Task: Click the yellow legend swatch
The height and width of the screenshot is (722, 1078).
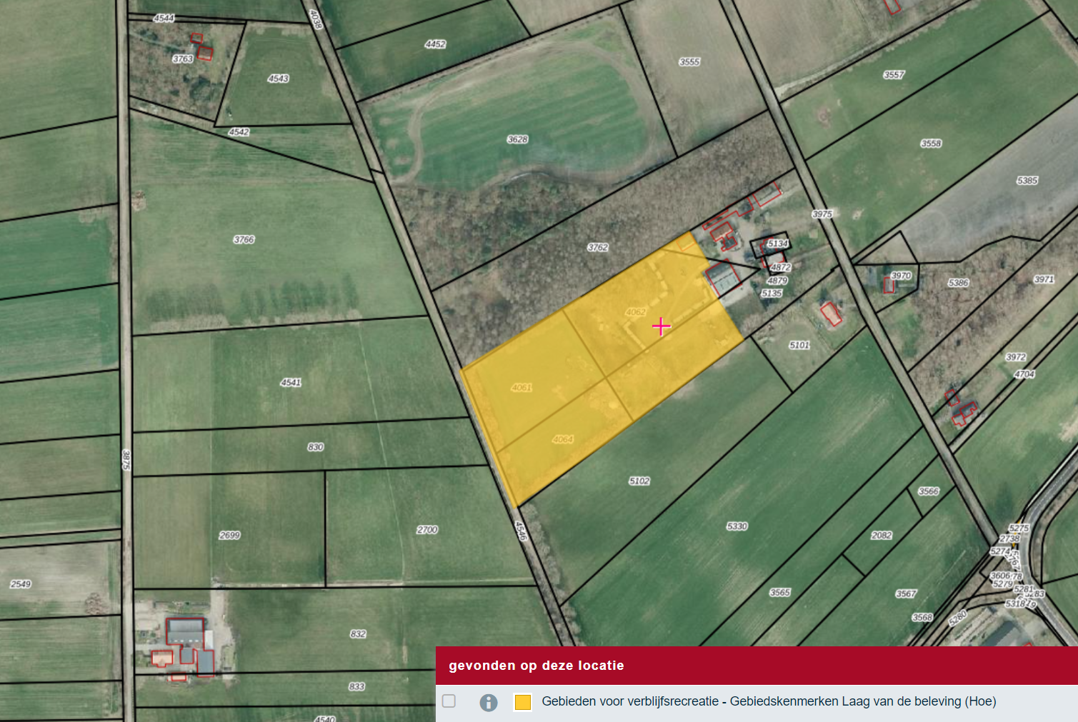Action: (523, 702)
